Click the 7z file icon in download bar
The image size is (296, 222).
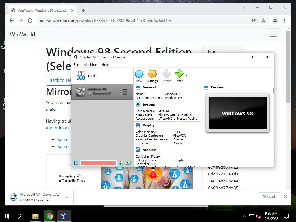pos(14,197)
